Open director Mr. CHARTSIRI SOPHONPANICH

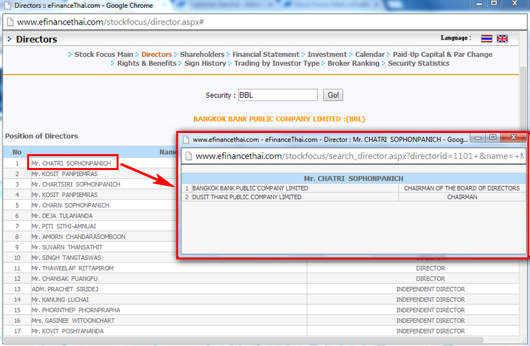pyautogui.click(x=76, y=185)
